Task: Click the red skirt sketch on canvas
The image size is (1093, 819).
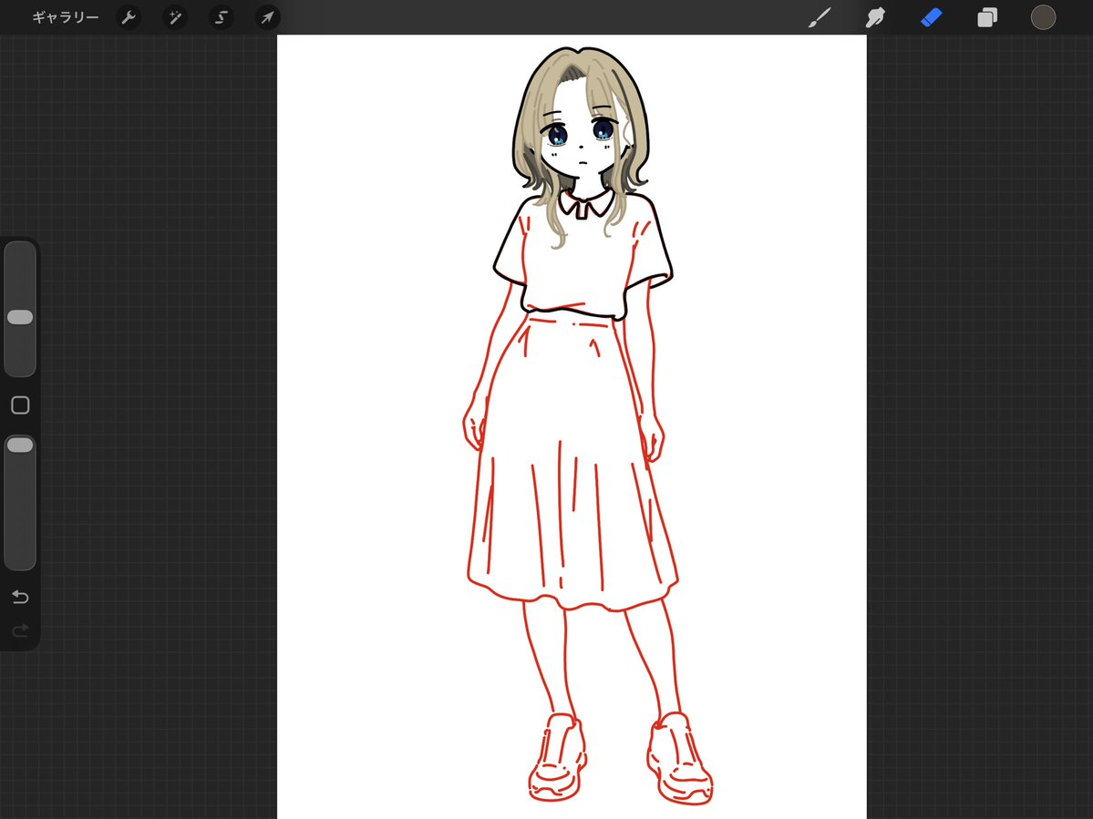Action: pos(572,463)
